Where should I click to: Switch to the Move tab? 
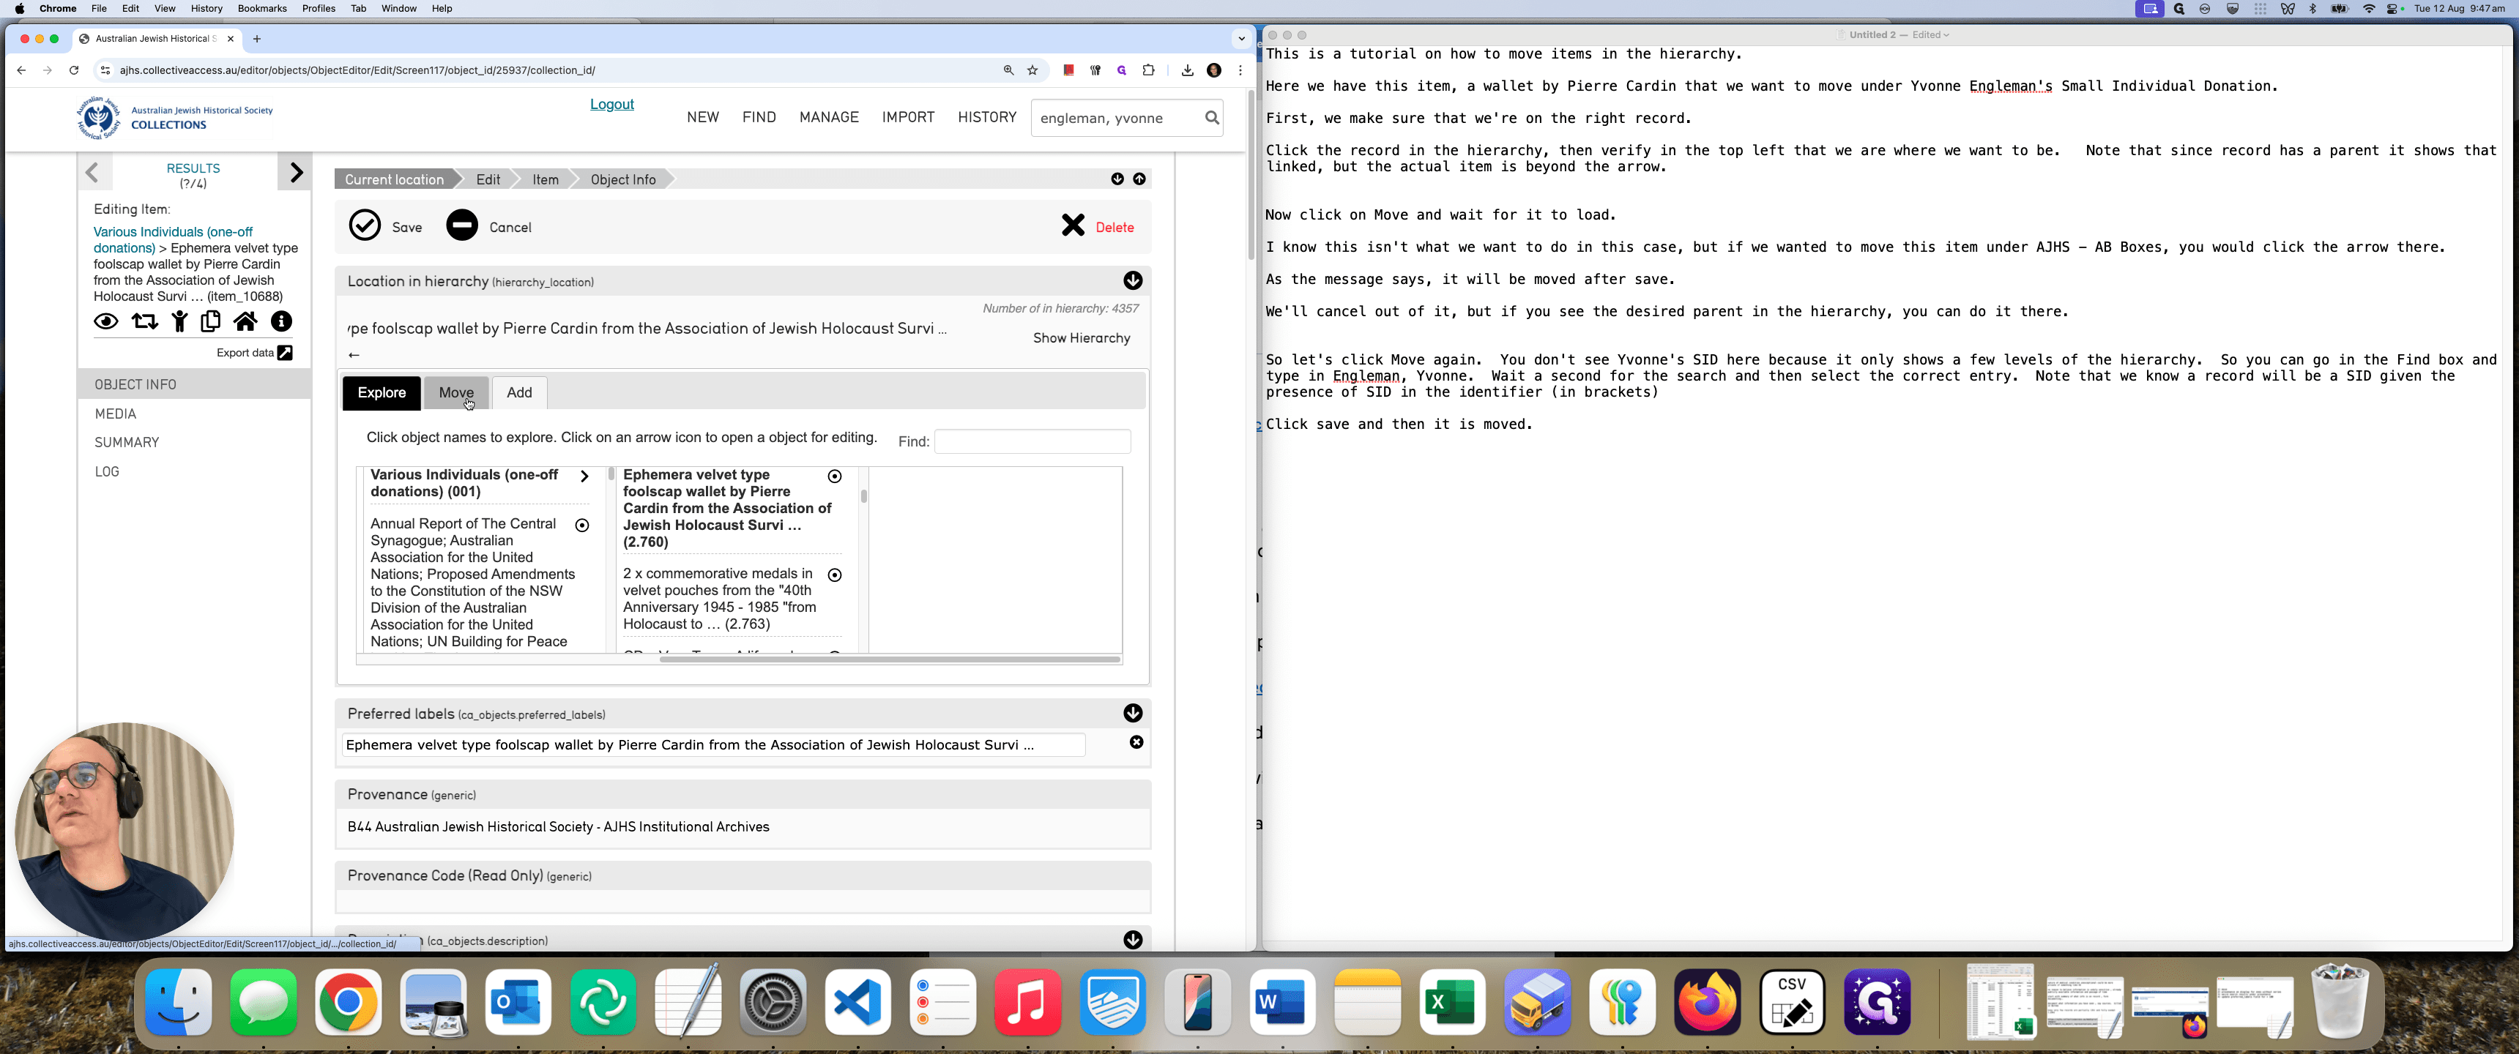point(455,392)
